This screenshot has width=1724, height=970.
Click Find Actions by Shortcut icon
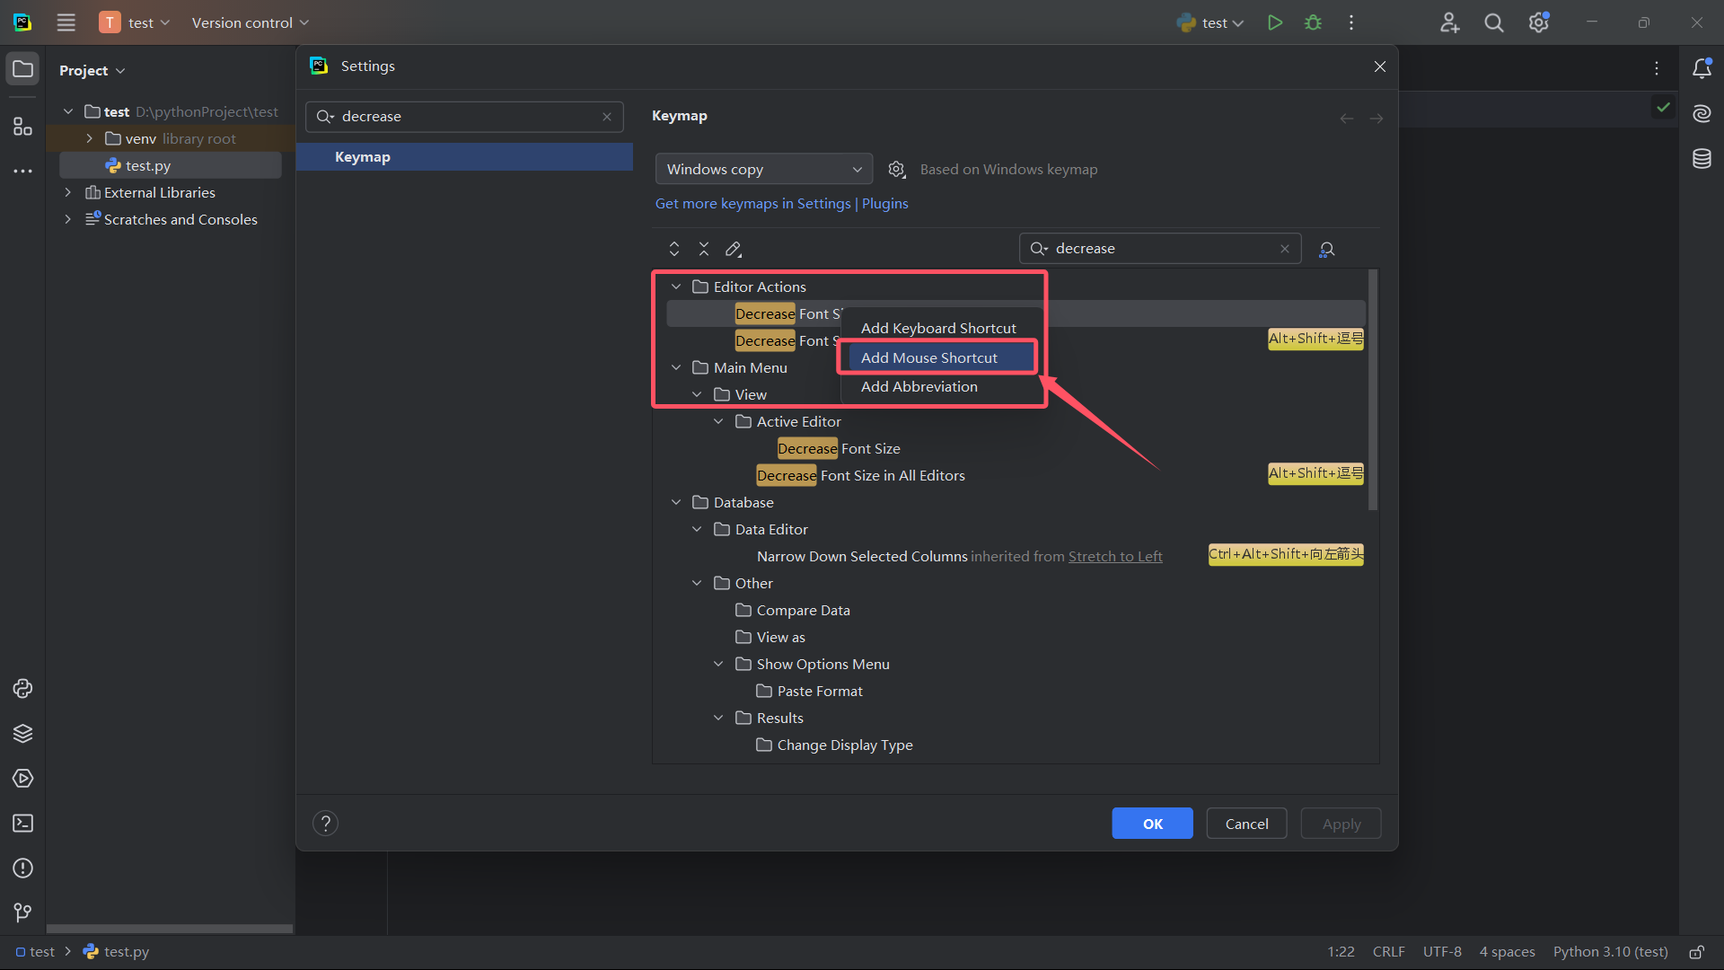click(x=1326, y=250)
